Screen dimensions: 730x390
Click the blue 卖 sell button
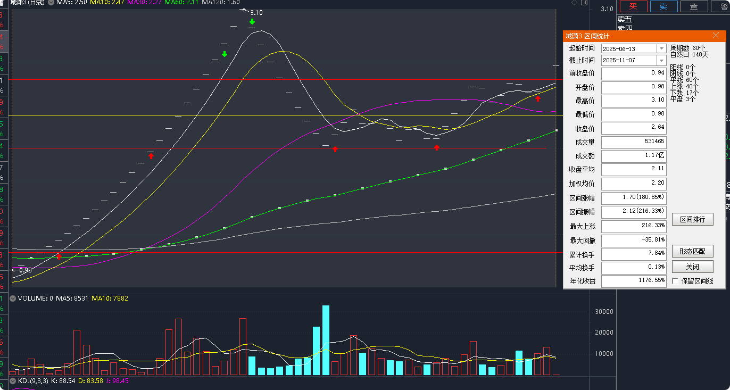663,6
